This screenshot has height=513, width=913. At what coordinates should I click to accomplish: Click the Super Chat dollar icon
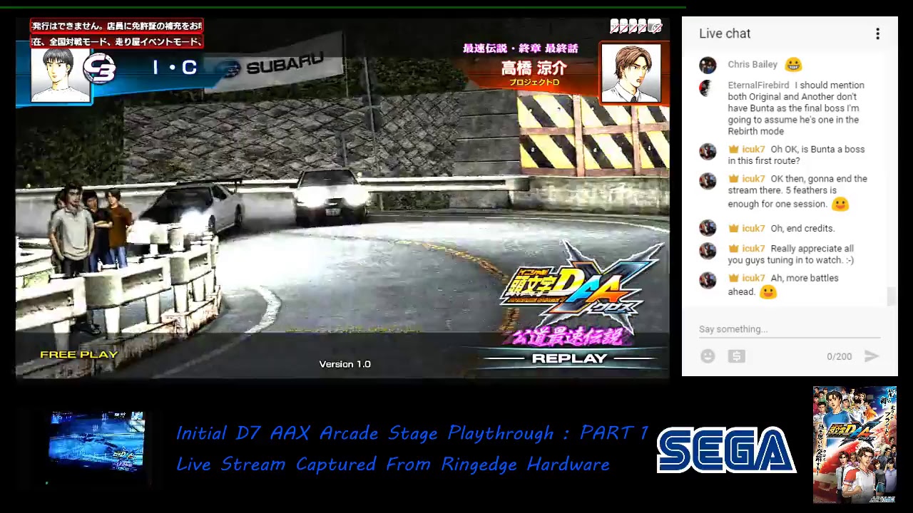click(x=737, y=356)
